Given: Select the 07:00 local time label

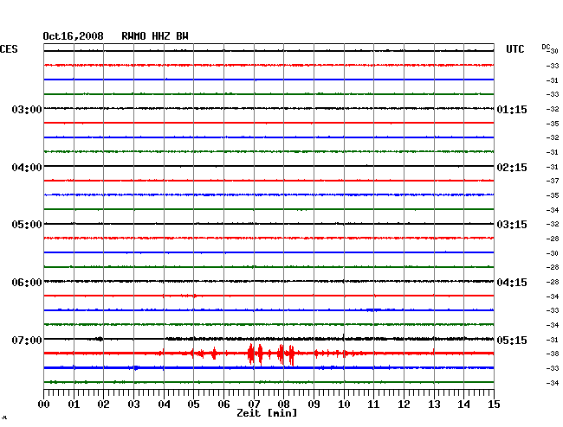Looking at the screenshot, I should tap(27, 340).
